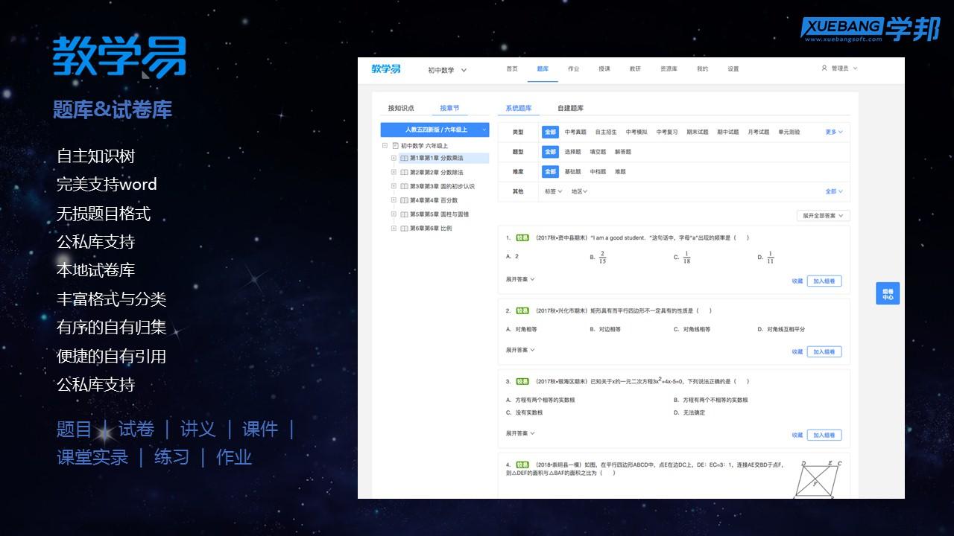Collapse the 初中数学 六年级上 tree root

pos(385,146)
